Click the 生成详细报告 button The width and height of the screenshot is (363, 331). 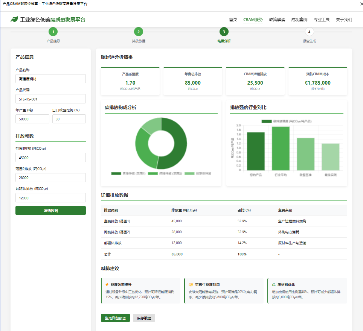(x=115, y=318)
